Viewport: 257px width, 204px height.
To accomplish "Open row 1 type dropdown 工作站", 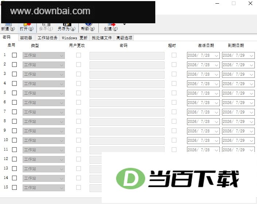I will (x=44, y=55).
